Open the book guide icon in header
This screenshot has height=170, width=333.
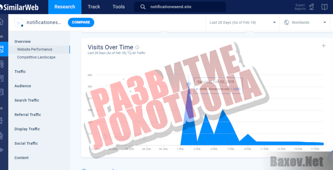pos(324,7)
